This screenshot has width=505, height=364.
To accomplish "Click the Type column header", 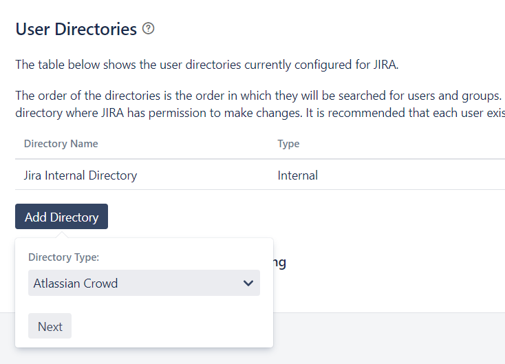I will [288, 144].
